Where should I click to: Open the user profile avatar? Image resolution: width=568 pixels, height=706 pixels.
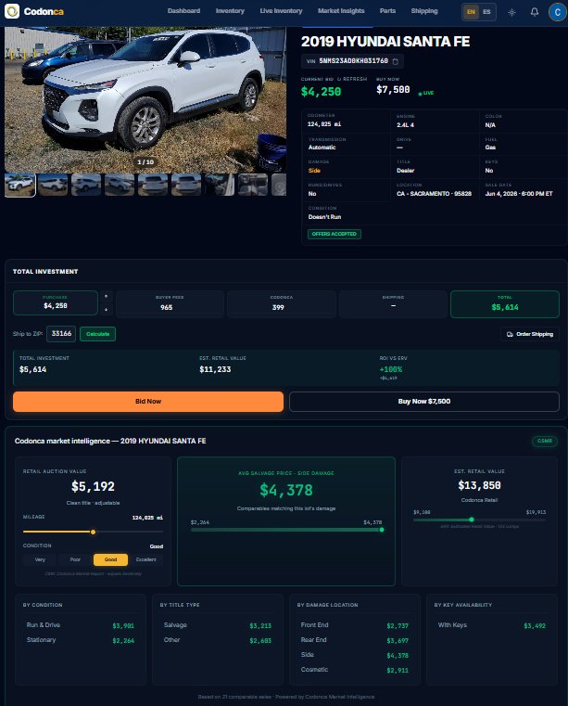click(557, 12)
